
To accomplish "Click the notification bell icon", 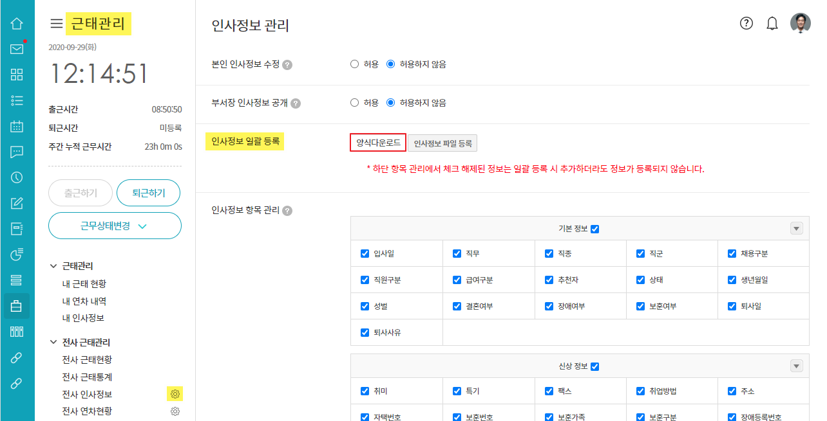I will (772, 24).
